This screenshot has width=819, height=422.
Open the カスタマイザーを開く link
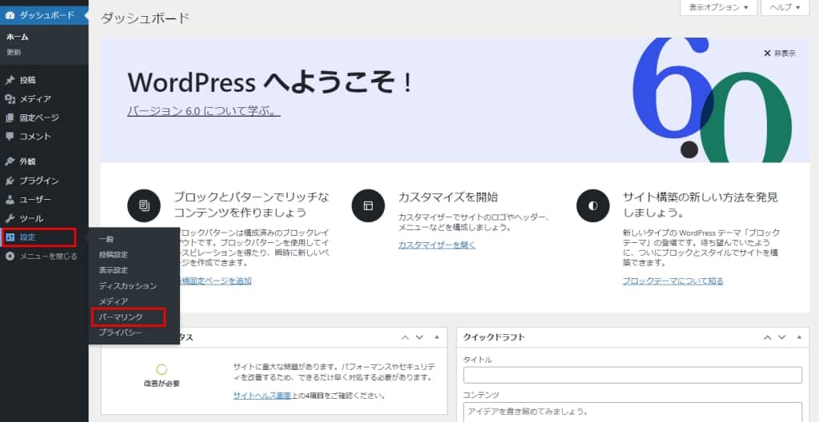[436, 245]
